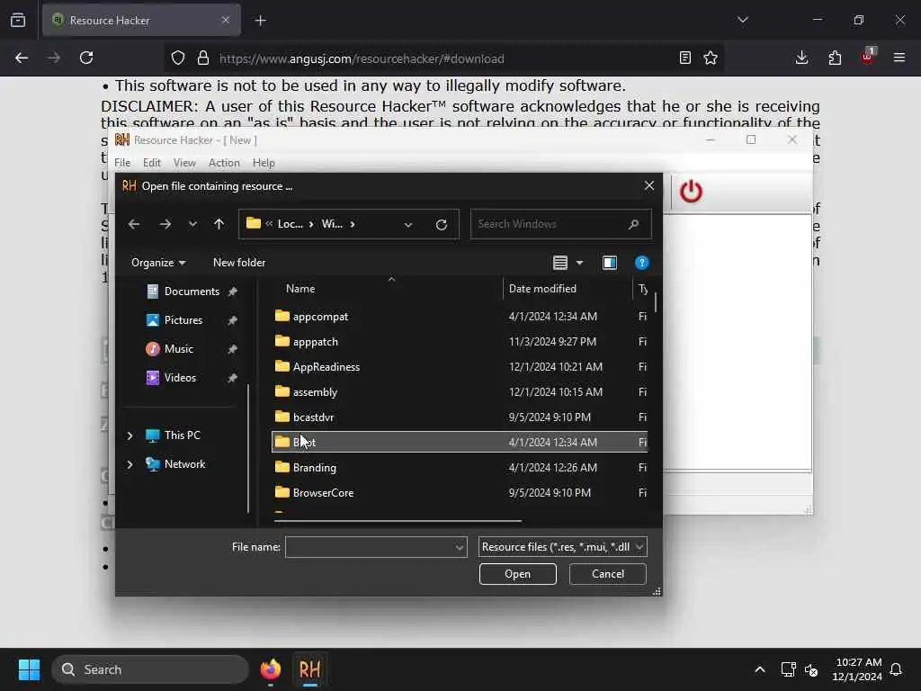Expand Network tree node
The image size is (921, 691).
point(130,464)
